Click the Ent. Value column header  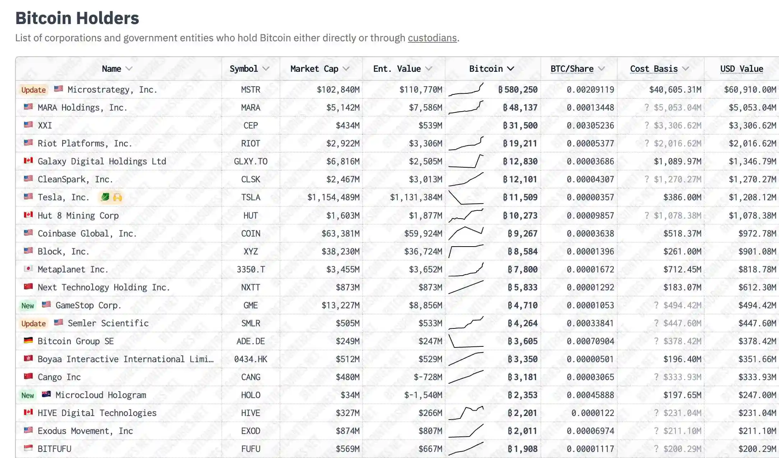pyautogui.click(x=397, y=69)
